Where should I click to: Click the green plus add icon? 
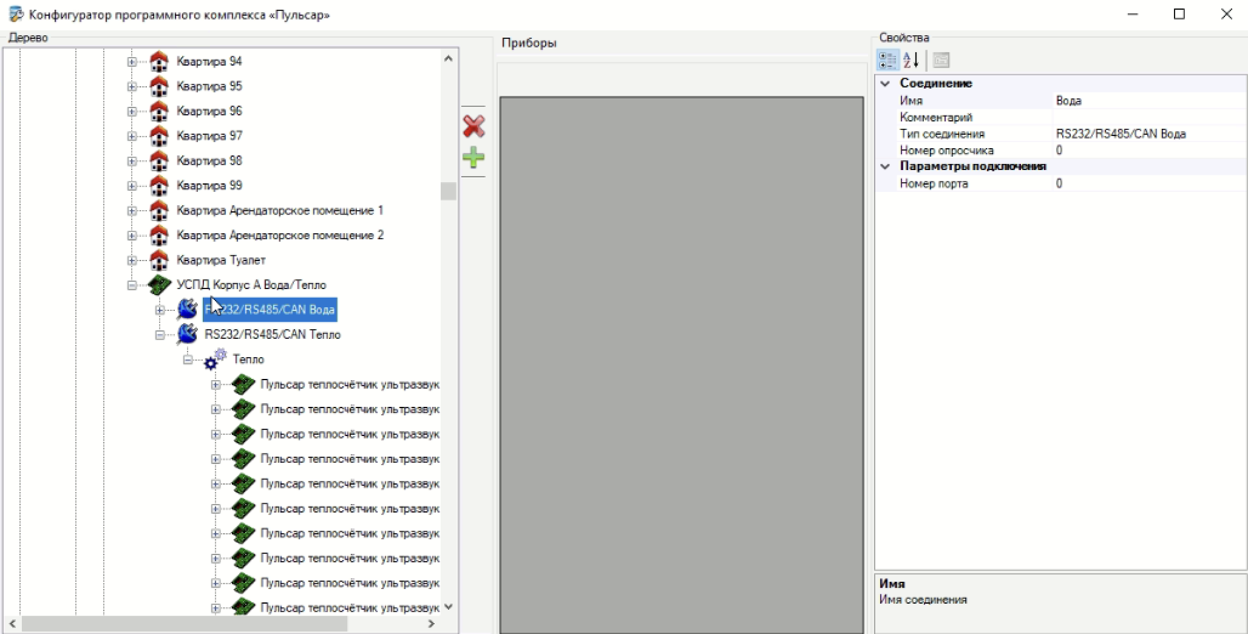tap(473, 158)
